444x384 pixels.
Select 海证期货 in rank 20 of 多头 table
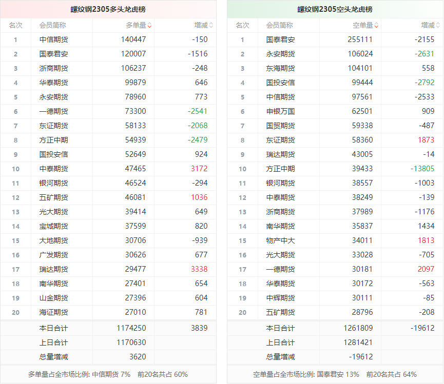tap(53, 312)
